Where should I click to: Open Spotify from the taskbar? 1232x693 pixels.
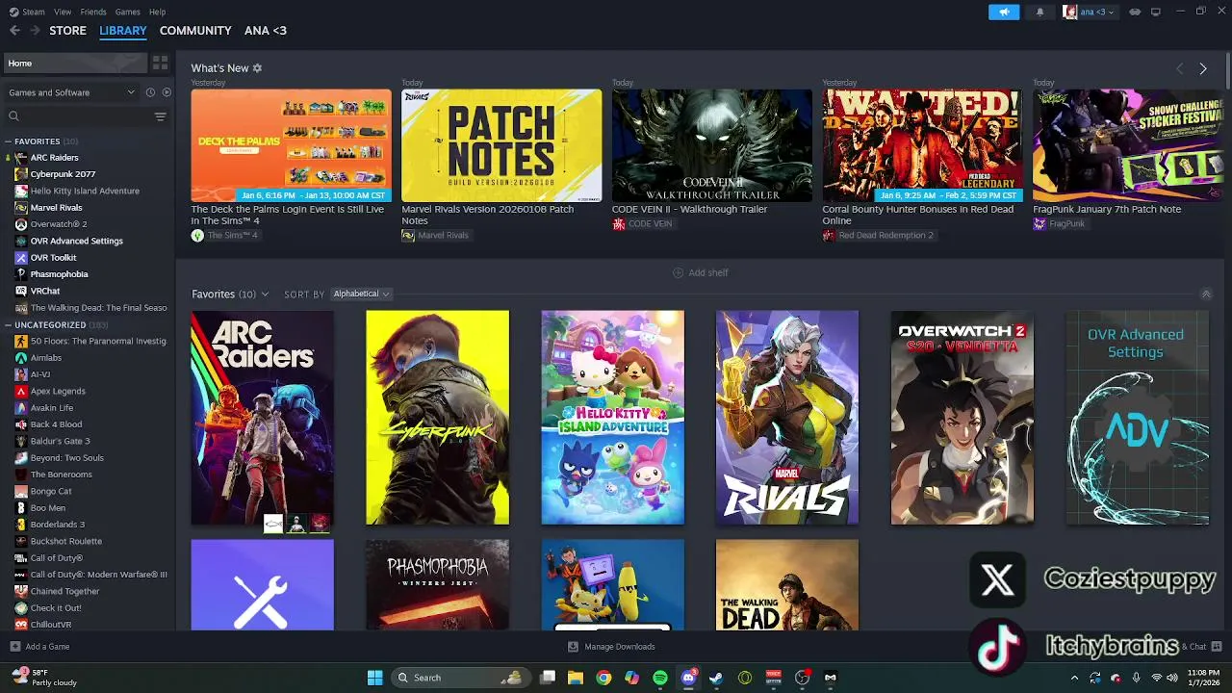(x=660, y=678)
